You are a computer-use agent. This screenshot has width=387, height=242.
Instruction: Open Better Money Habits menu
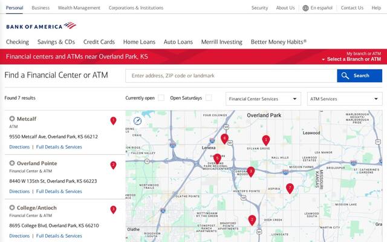click(x=279, y=42)
